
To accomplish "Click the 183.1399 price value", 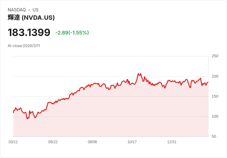I will (29, 32).
